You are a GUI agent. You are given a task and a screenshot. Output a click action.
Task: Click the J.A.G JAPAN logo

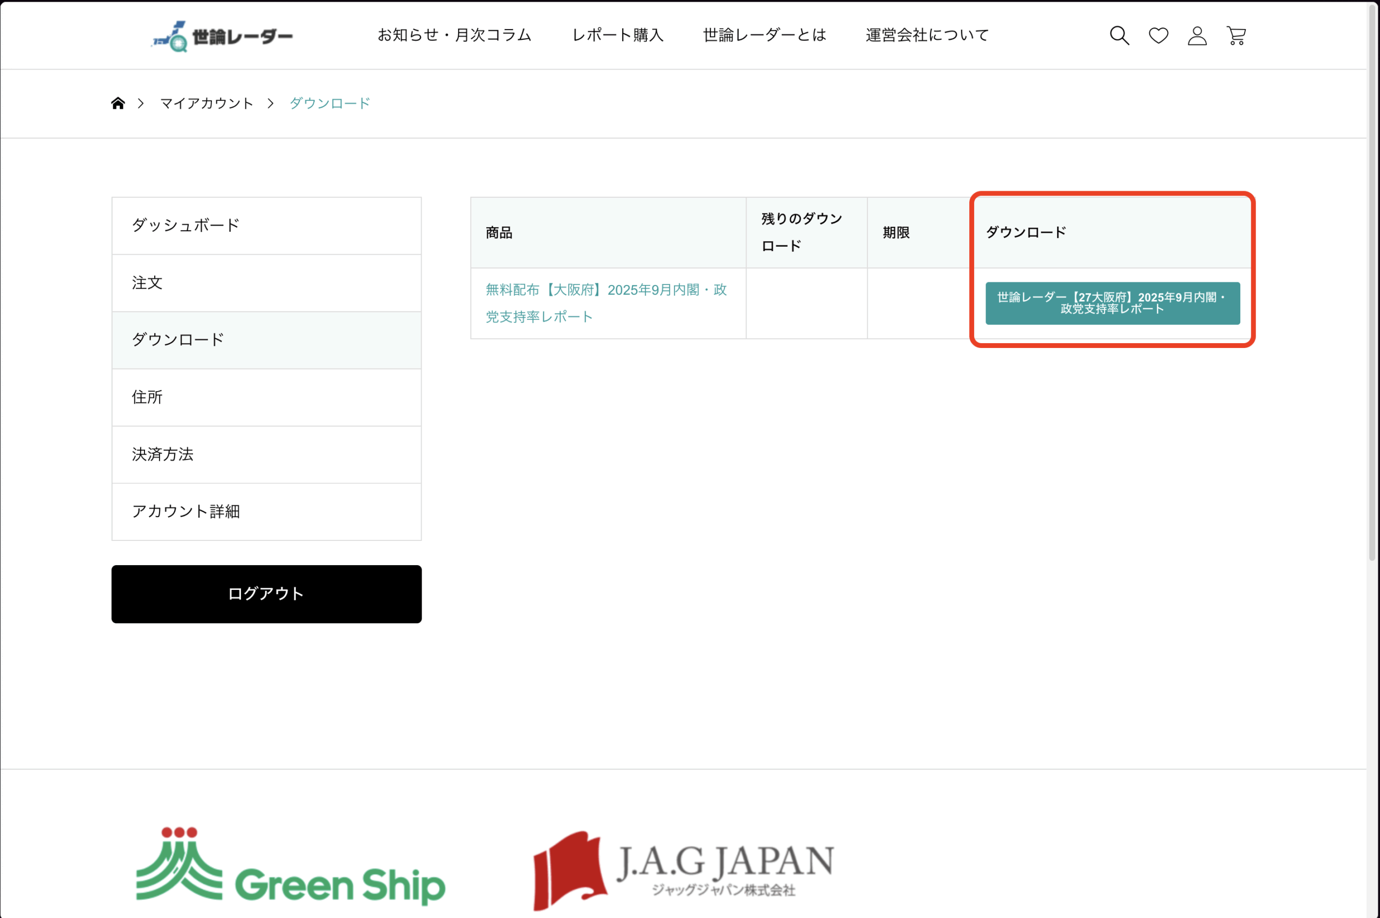point(683,870)
